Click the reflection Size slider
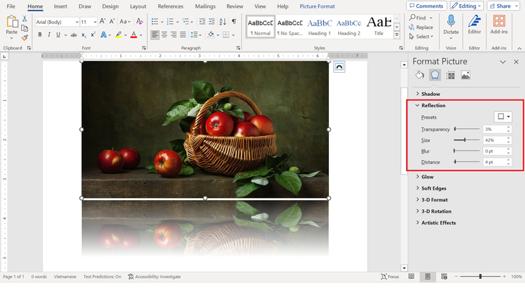The height and width of the screenshot is (291, 525). (x=467, y=140)
